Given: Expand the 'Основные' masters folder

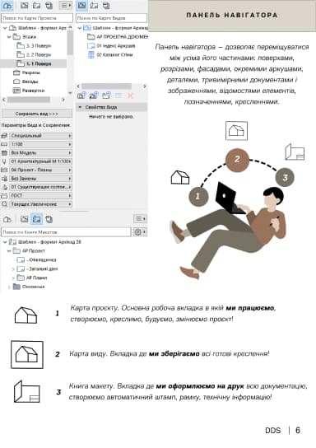Looking at the screenshot, I should tap(9, 287).
